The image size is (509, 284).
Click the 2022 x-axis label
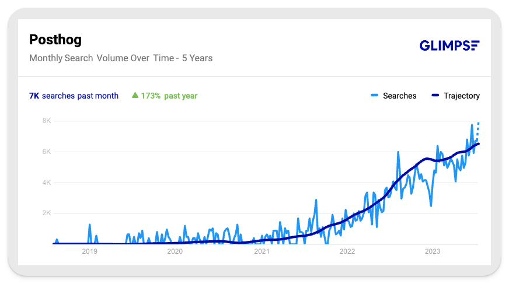347,252
